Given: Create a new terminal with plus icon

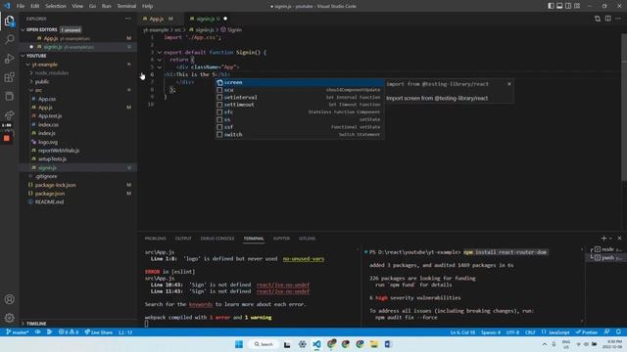Looking at the screenshot, I should pos(603,239).
